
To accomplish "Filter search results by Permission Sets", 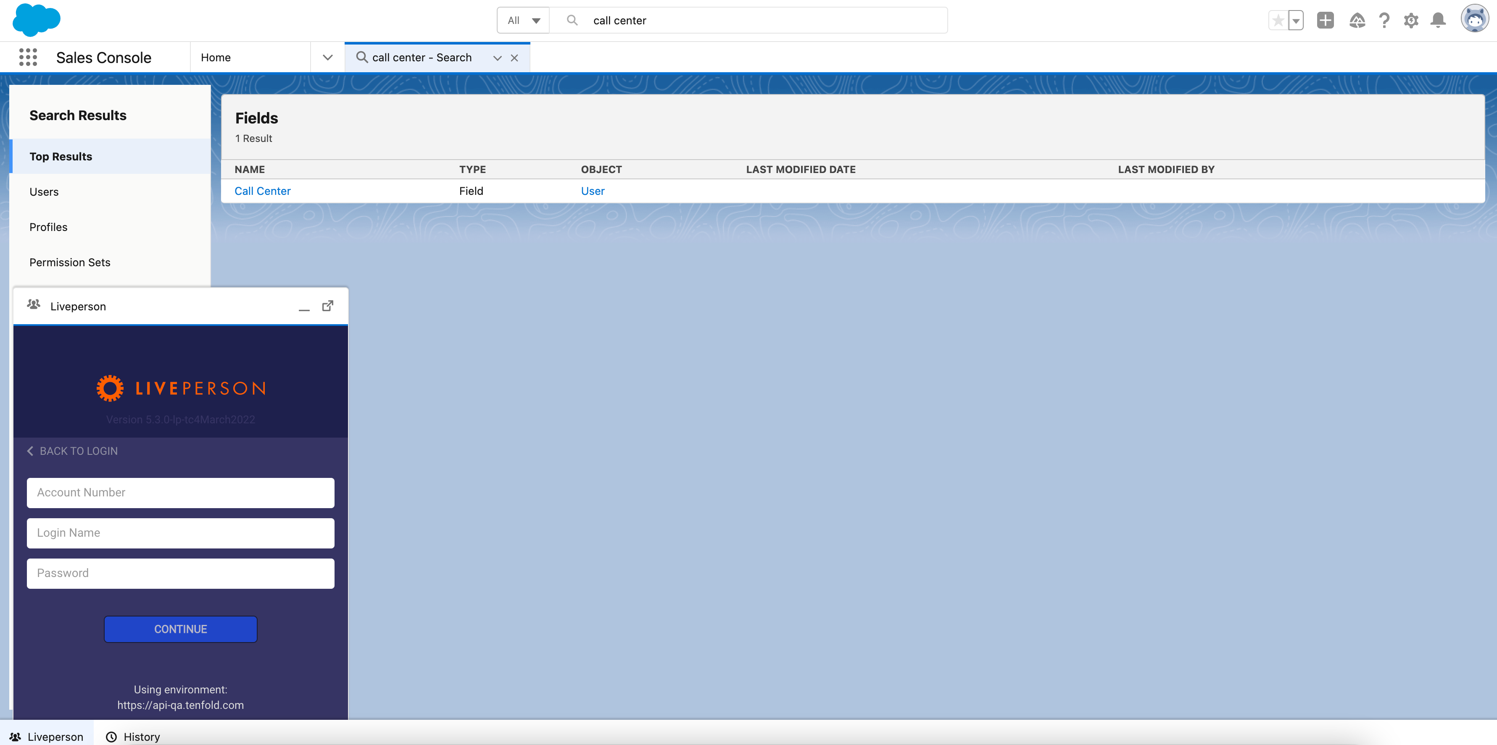I will click(111, 262).
